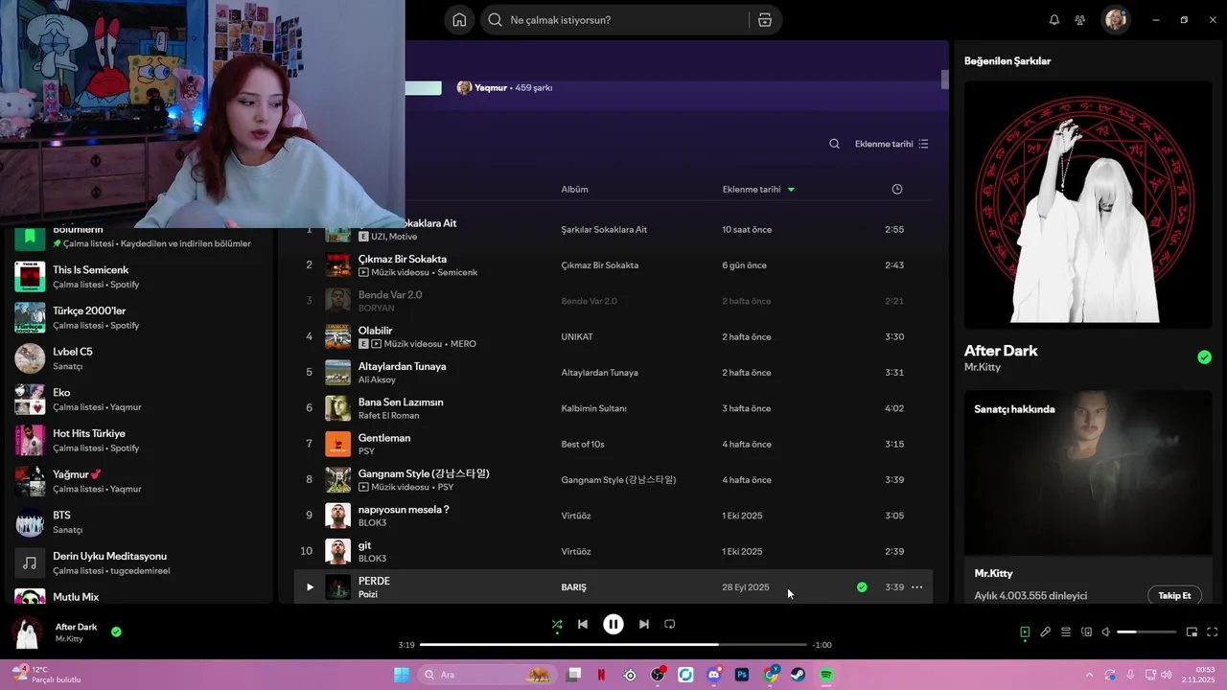
Task: Seek on the song progress bar
Action: pos(613,645)
